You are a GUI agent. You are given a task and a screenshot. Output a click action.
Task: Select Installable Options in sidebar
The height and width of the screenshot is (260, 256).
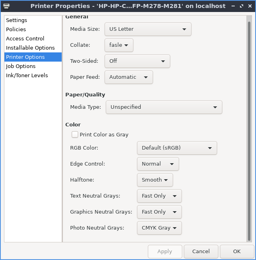(x=30, y=48)
